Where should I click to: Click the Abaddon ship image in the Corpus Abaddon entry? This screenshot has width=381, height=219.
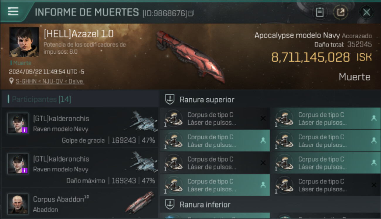[x=140, y=202]
